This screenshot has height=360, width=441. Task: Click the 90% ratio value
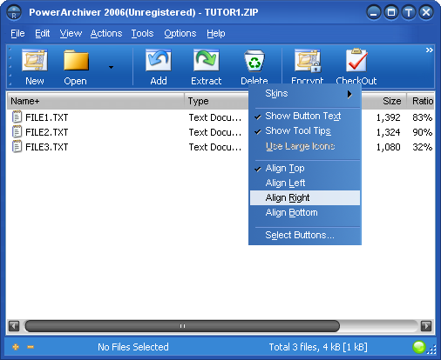423,132
